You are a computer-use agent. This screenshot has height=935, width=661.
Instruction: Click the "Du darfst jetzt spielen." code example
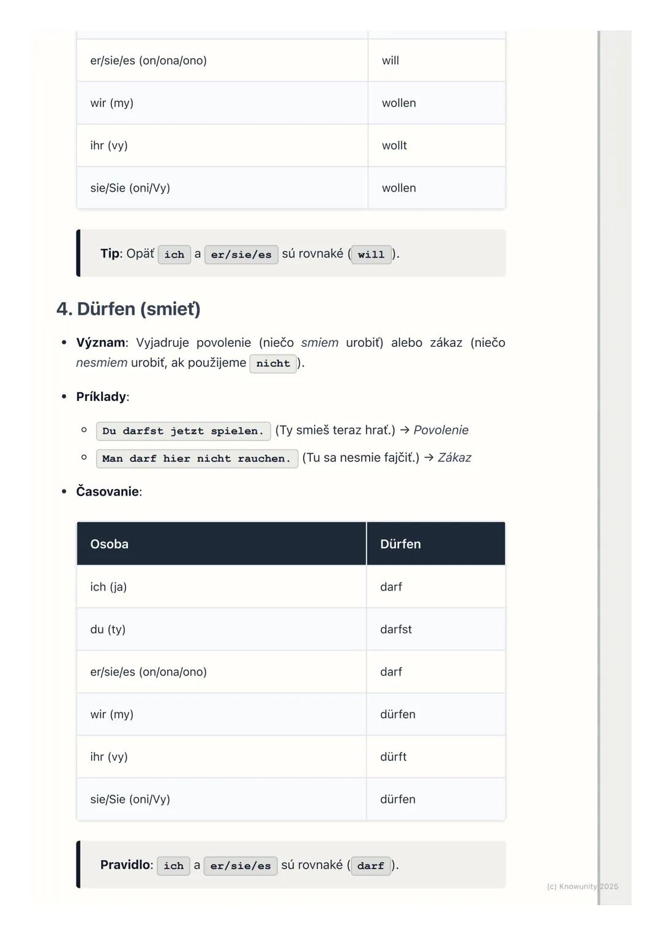point(183,431)
